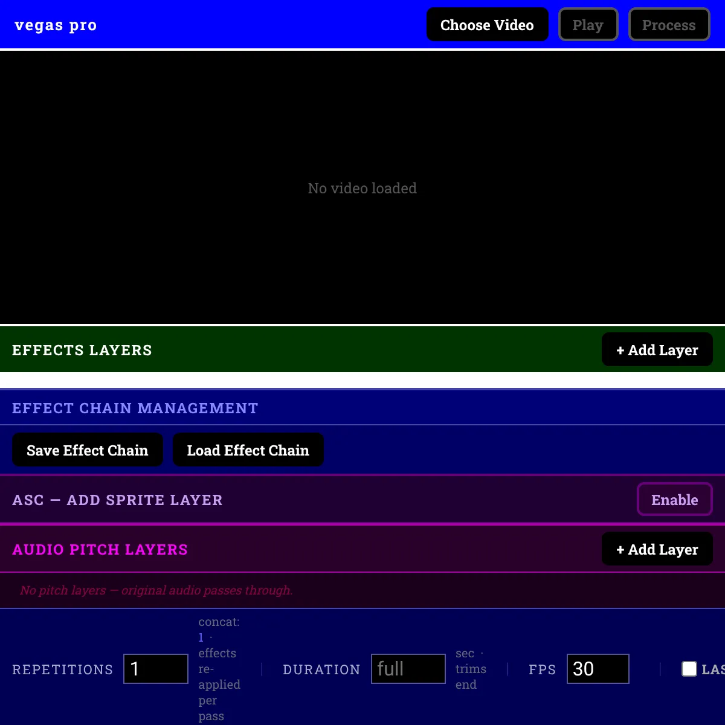Click the No video loaded preview area
This screenshot has width=725, height=725.
point(362,188)
